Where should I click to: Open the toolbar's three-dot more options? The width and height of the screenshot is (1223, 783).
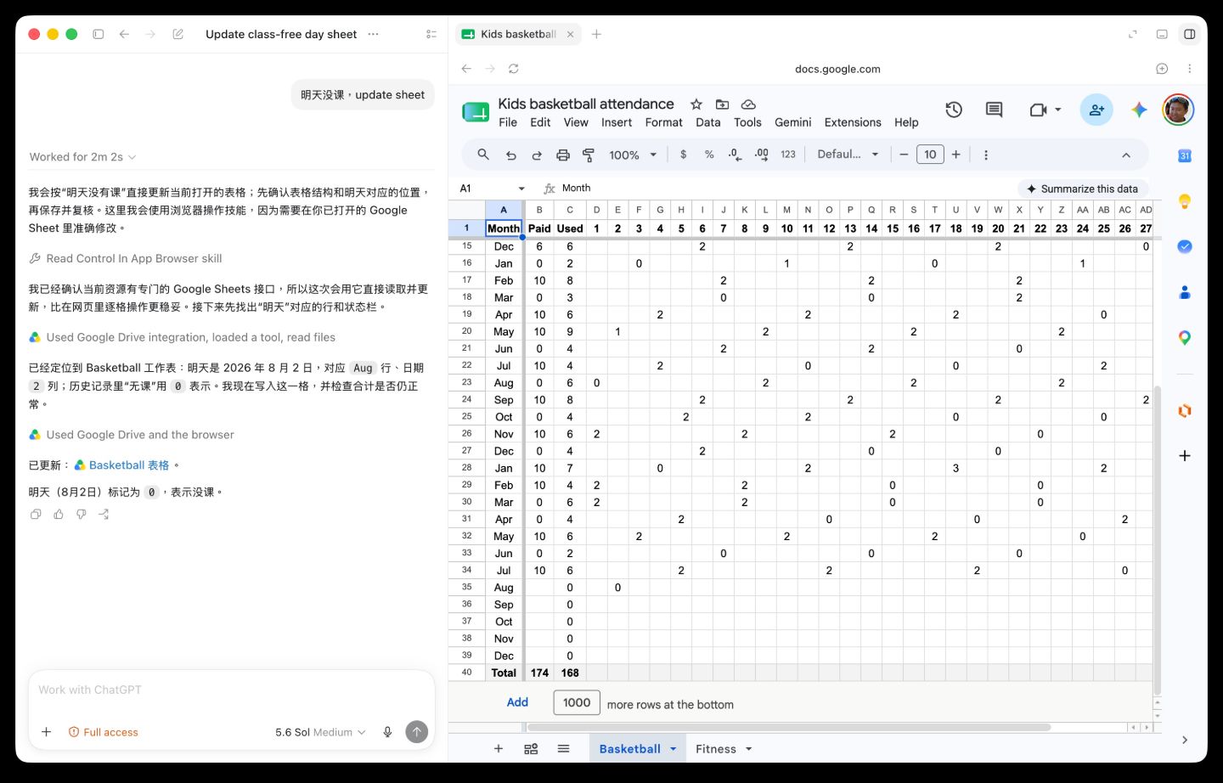pyautogui.click(x=986, y=155)
